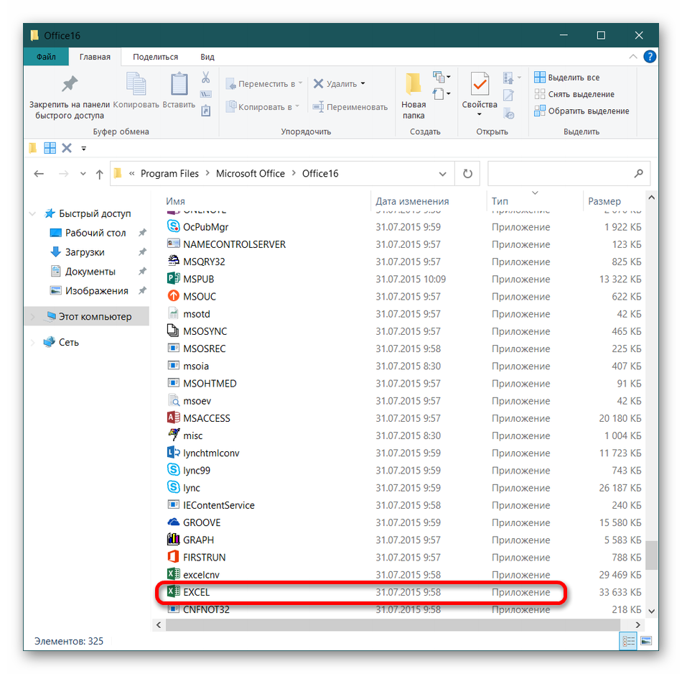The width and height of the screenshot is (682, 674).
Task: Expand the Quick Access tree node
Action: point(32,213)
